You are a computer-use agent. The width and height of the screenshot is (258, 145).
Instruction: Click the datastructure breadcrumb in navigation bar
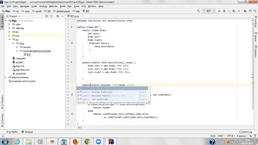click(x=62, y=11)
